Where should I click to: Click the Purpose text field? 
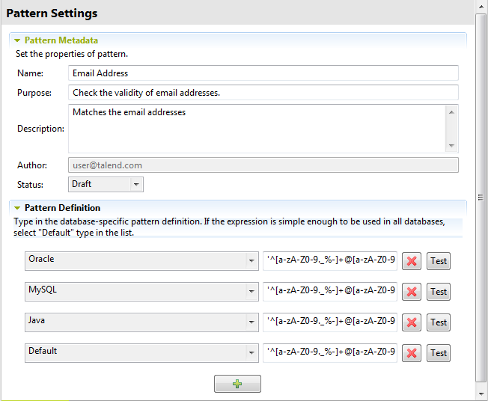click(262, 93)
